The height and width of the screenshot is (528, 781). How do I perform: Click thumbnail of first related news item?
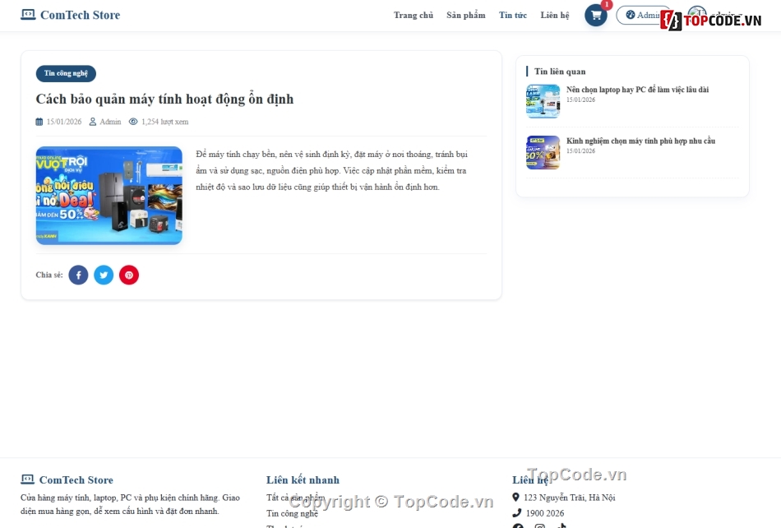543,101
